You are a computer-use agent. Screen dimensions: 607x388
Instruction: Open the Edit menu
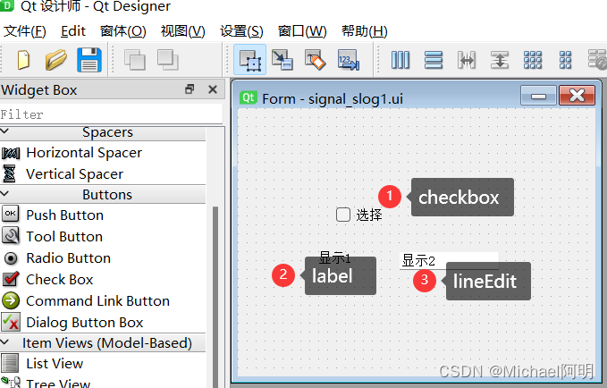click(72, 31)
